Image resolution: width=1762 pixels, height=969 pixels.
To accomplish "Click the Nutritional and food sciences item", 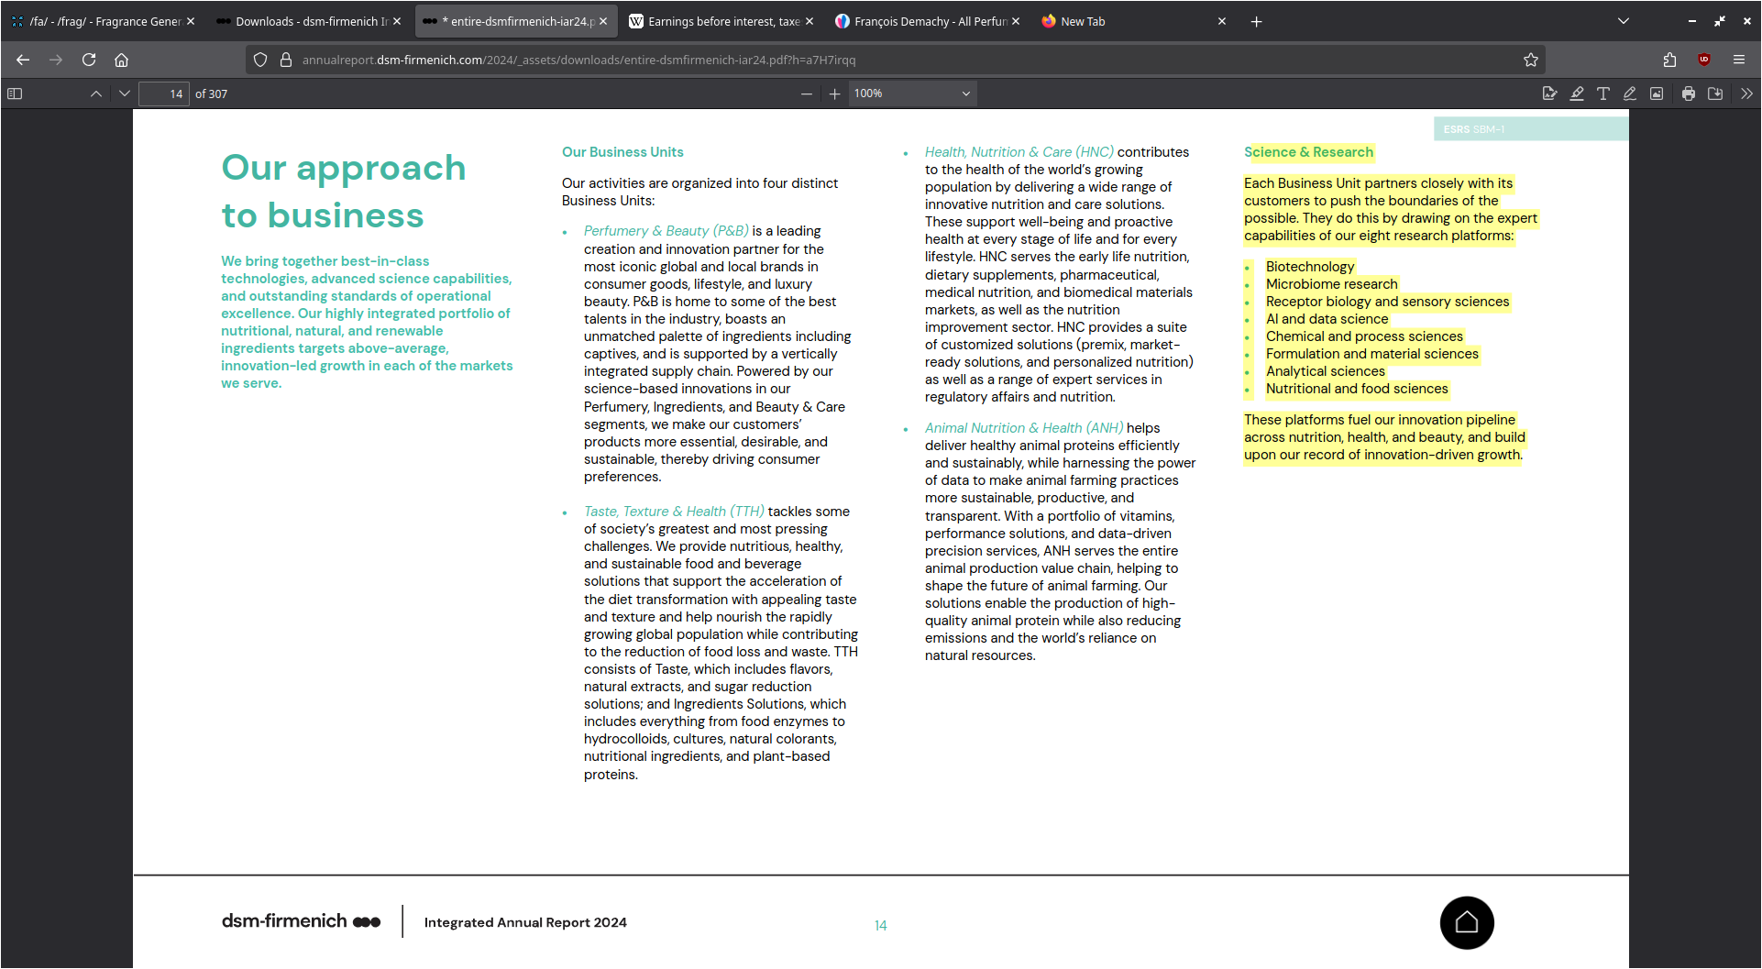I will coord(1357,389).
